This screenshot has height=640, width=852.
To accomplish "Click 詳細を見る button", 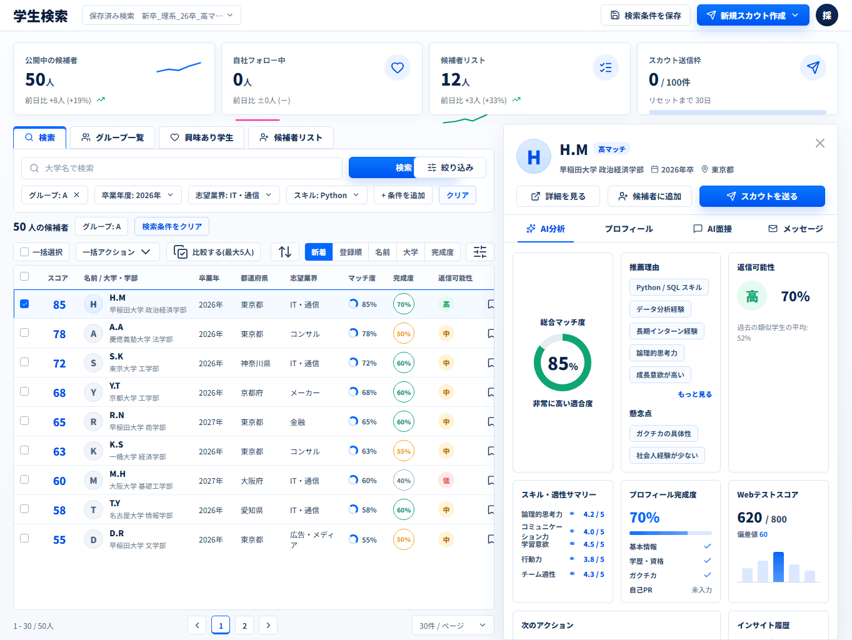I will (558, 196).
